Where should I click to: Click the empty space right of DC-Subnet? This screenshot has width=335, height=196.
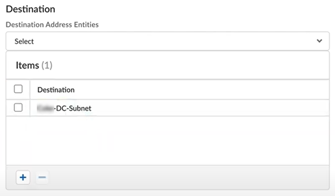[209, 108]
